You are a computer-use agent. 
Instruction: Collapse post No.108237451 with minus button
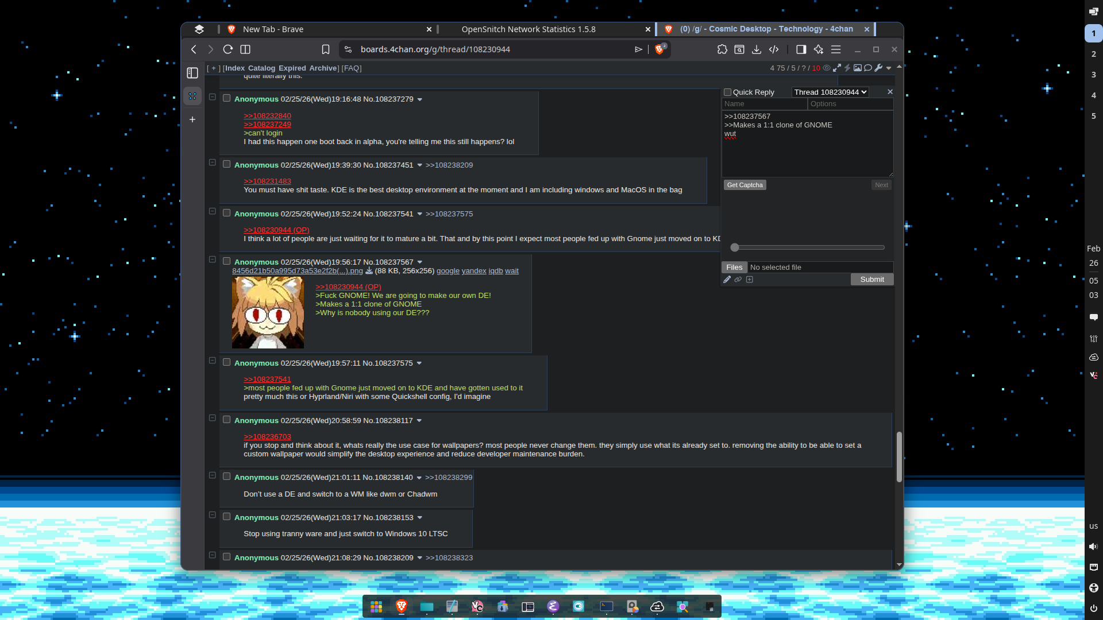click(x=213, y=163)
